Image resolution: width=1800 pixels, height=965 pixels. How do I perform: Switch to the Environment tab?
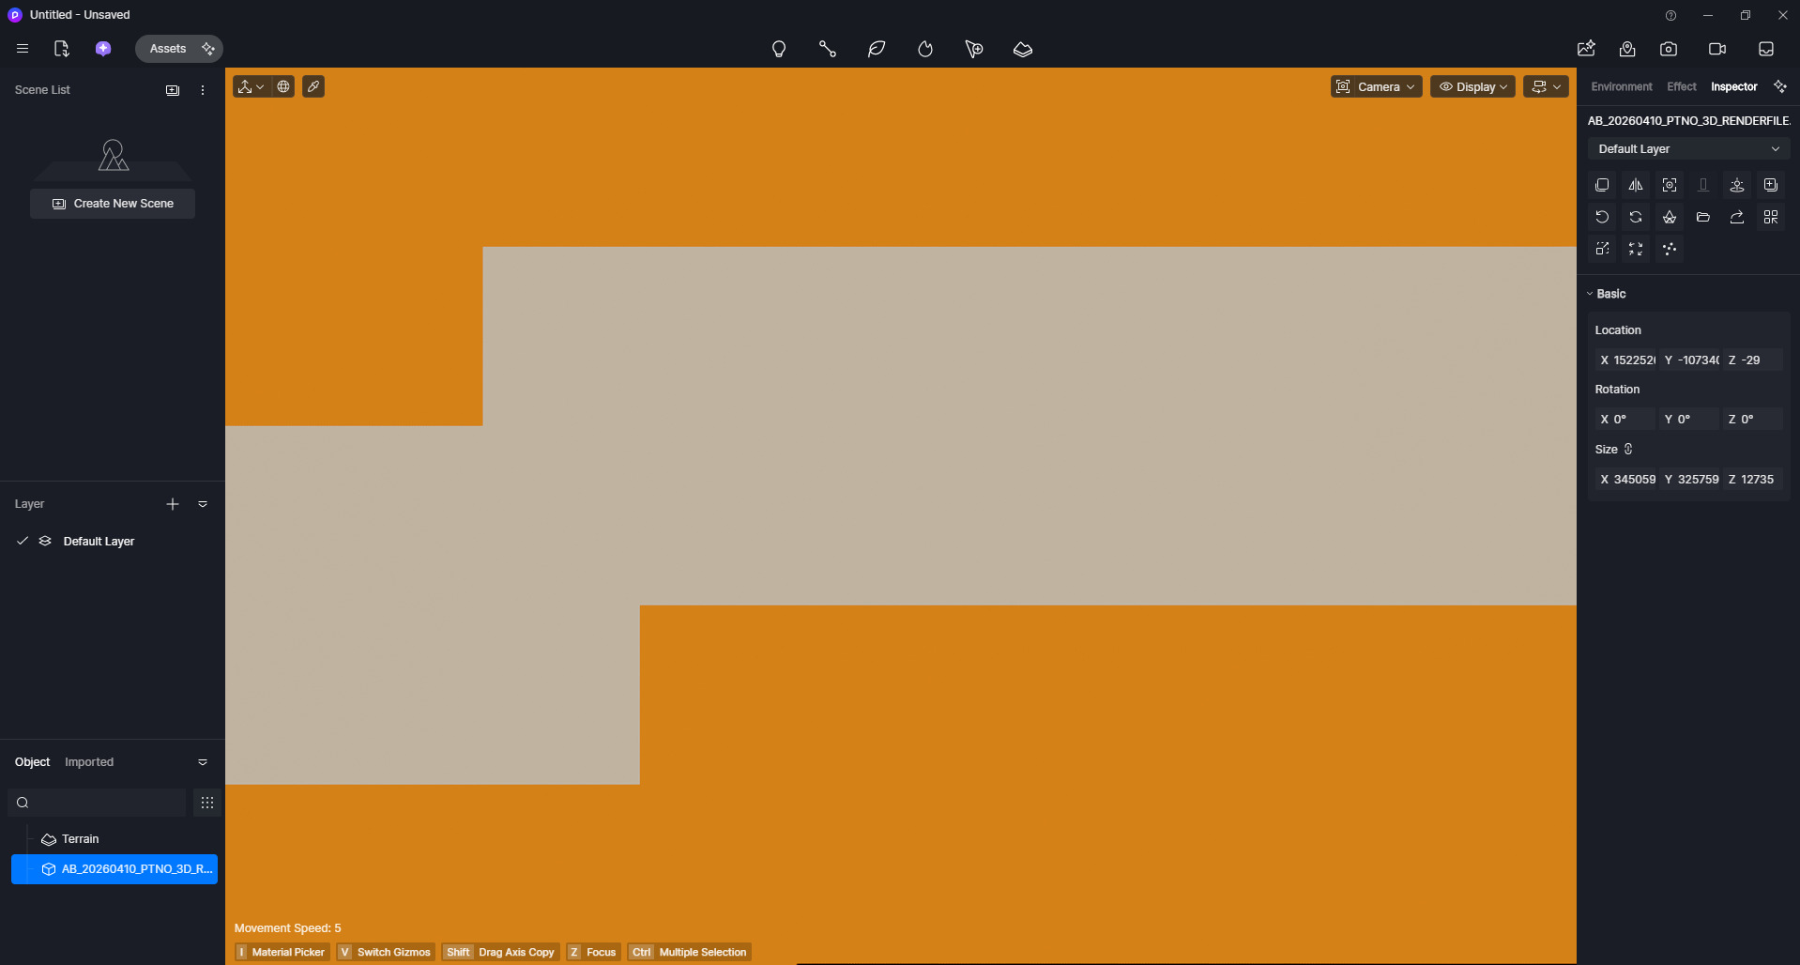click(1621, 86)
